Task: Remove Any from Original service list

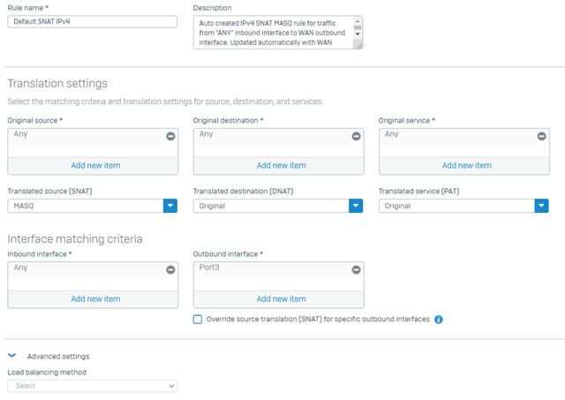Action: pos(541,136)
